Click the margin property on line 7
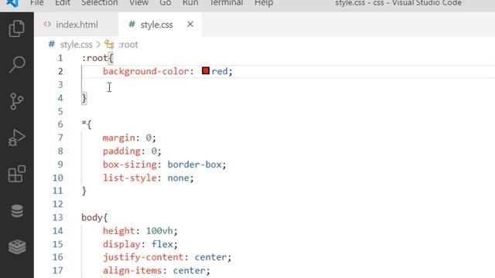 click(x=118, y=138)
